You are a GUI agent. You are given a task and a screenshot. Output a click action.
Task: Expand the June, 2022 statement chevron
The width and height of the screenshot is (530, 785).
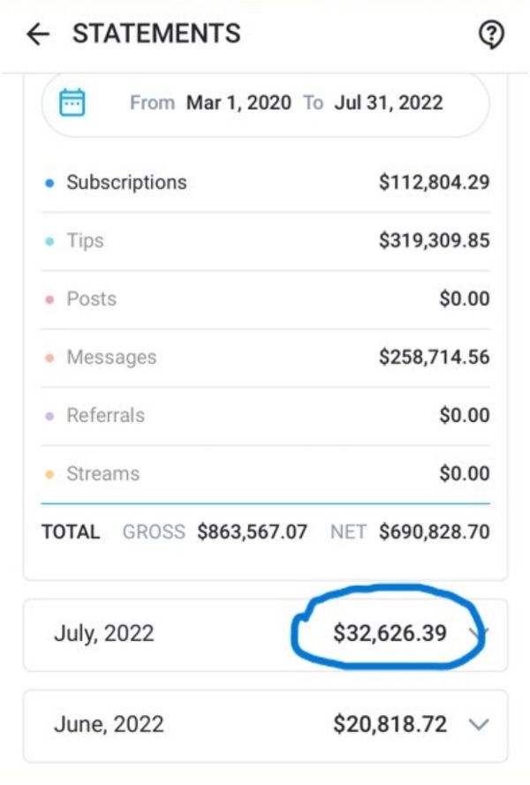click(x=479, y=724)
